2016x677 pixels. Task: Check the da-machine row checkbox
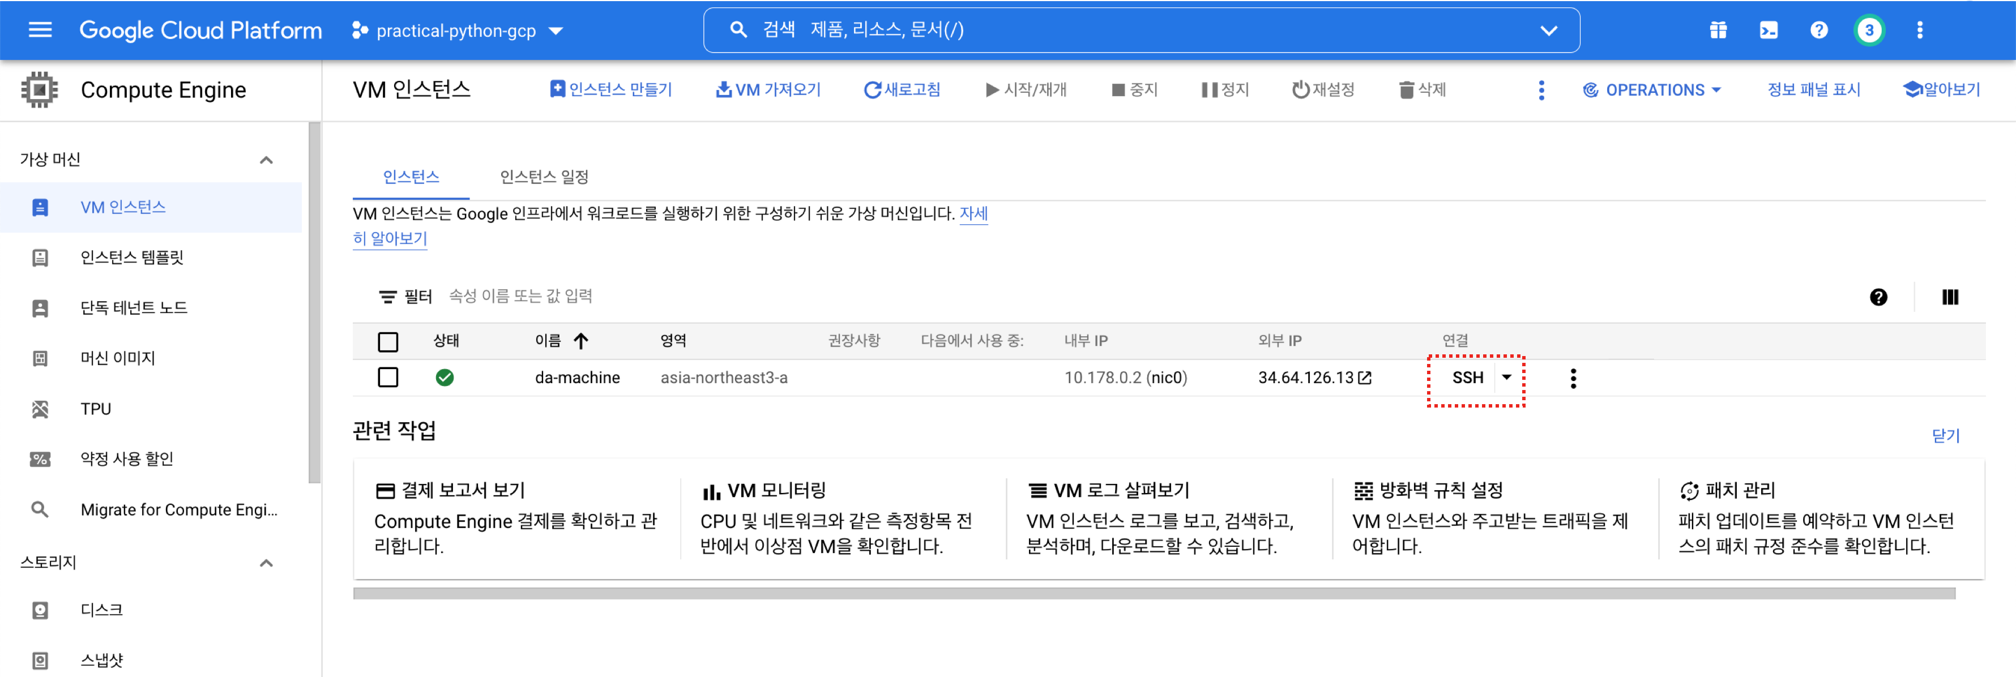point(387,377)
